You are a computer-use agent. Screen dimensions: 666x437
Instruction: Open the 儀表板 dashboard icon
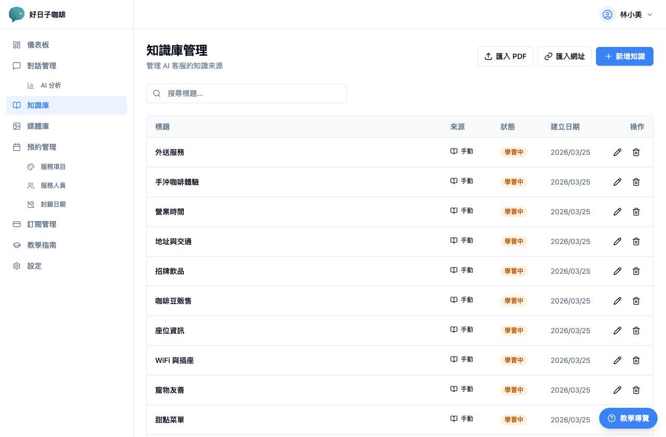(16, 45)
